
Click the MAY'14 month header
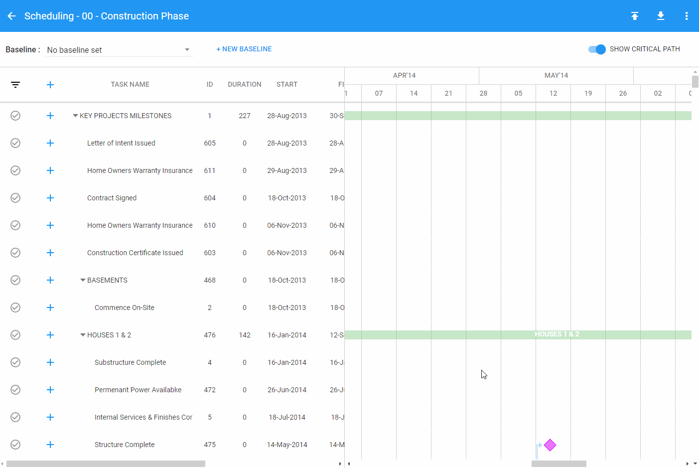coord(556,75)
